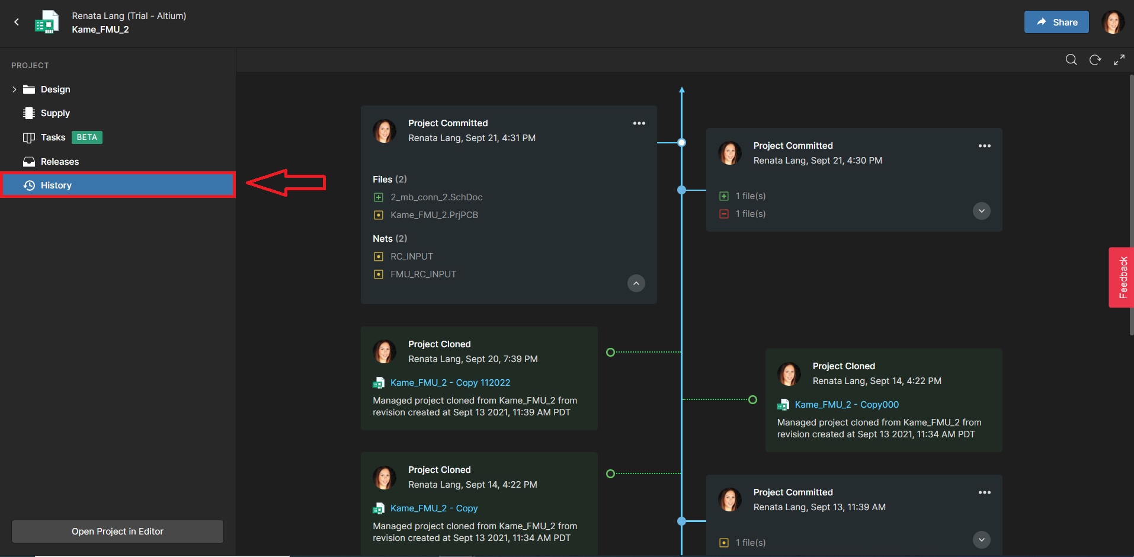Open the Kame_FMU_2 - Copy000 link
The image size is (1134, 557).
coord(846,405)
